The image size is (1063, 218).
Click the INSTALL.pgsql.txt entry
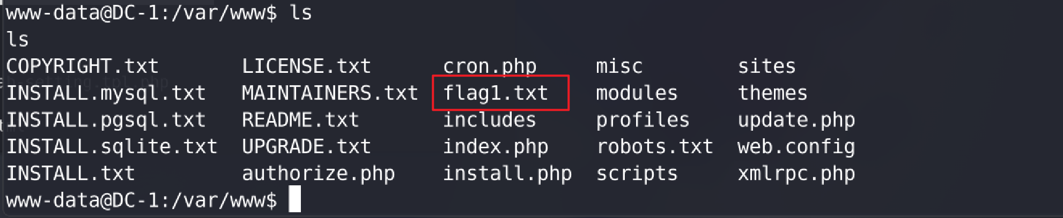pyautogui.click(x=106, y=121)
